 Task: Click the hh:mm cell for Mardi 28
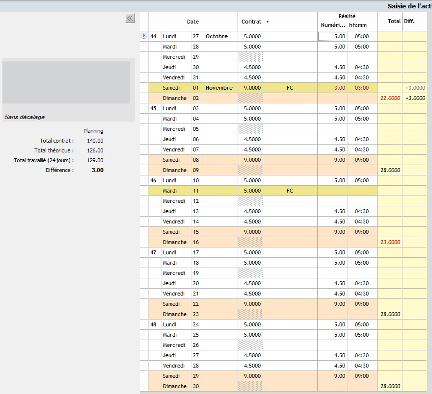tap(362, 47)
